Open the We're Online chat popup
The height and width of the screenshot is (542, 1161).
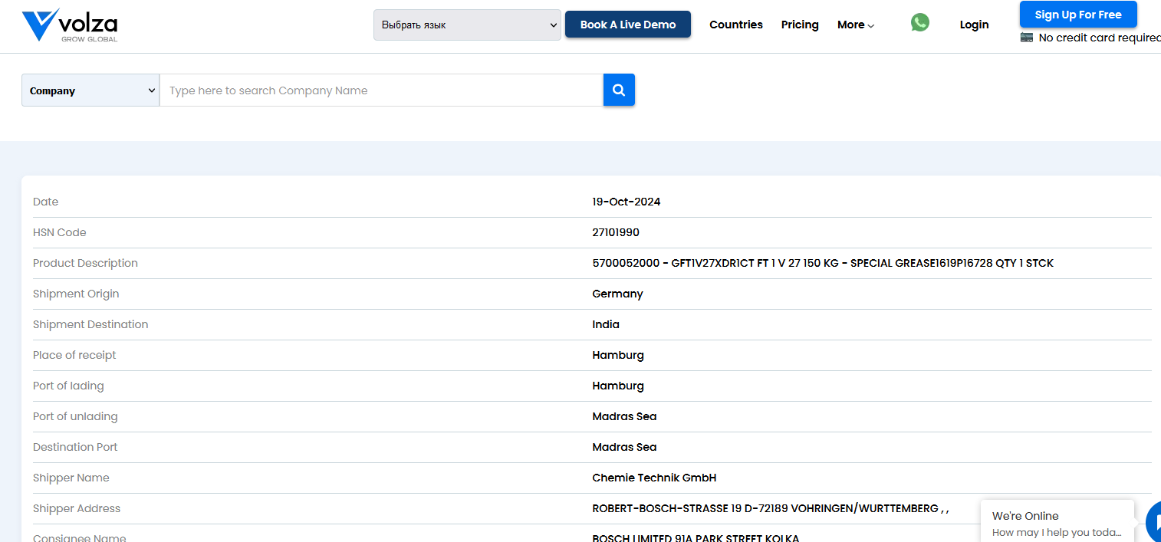point(1057,523)
